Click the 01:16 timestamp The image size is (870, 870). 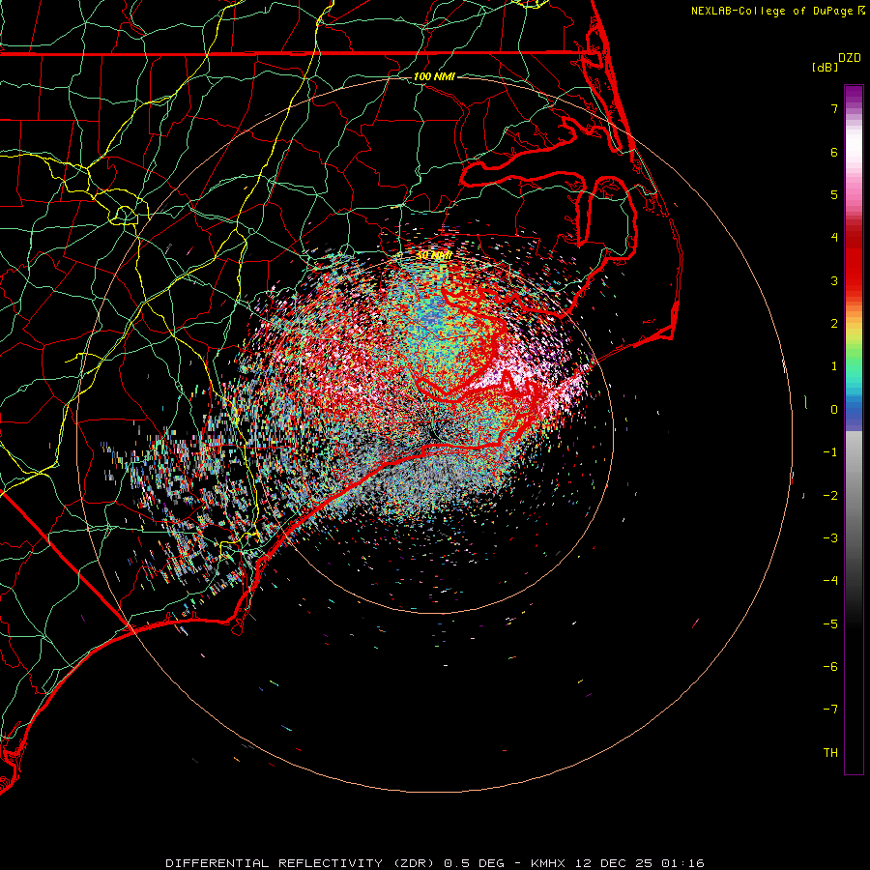coord(682,863)
